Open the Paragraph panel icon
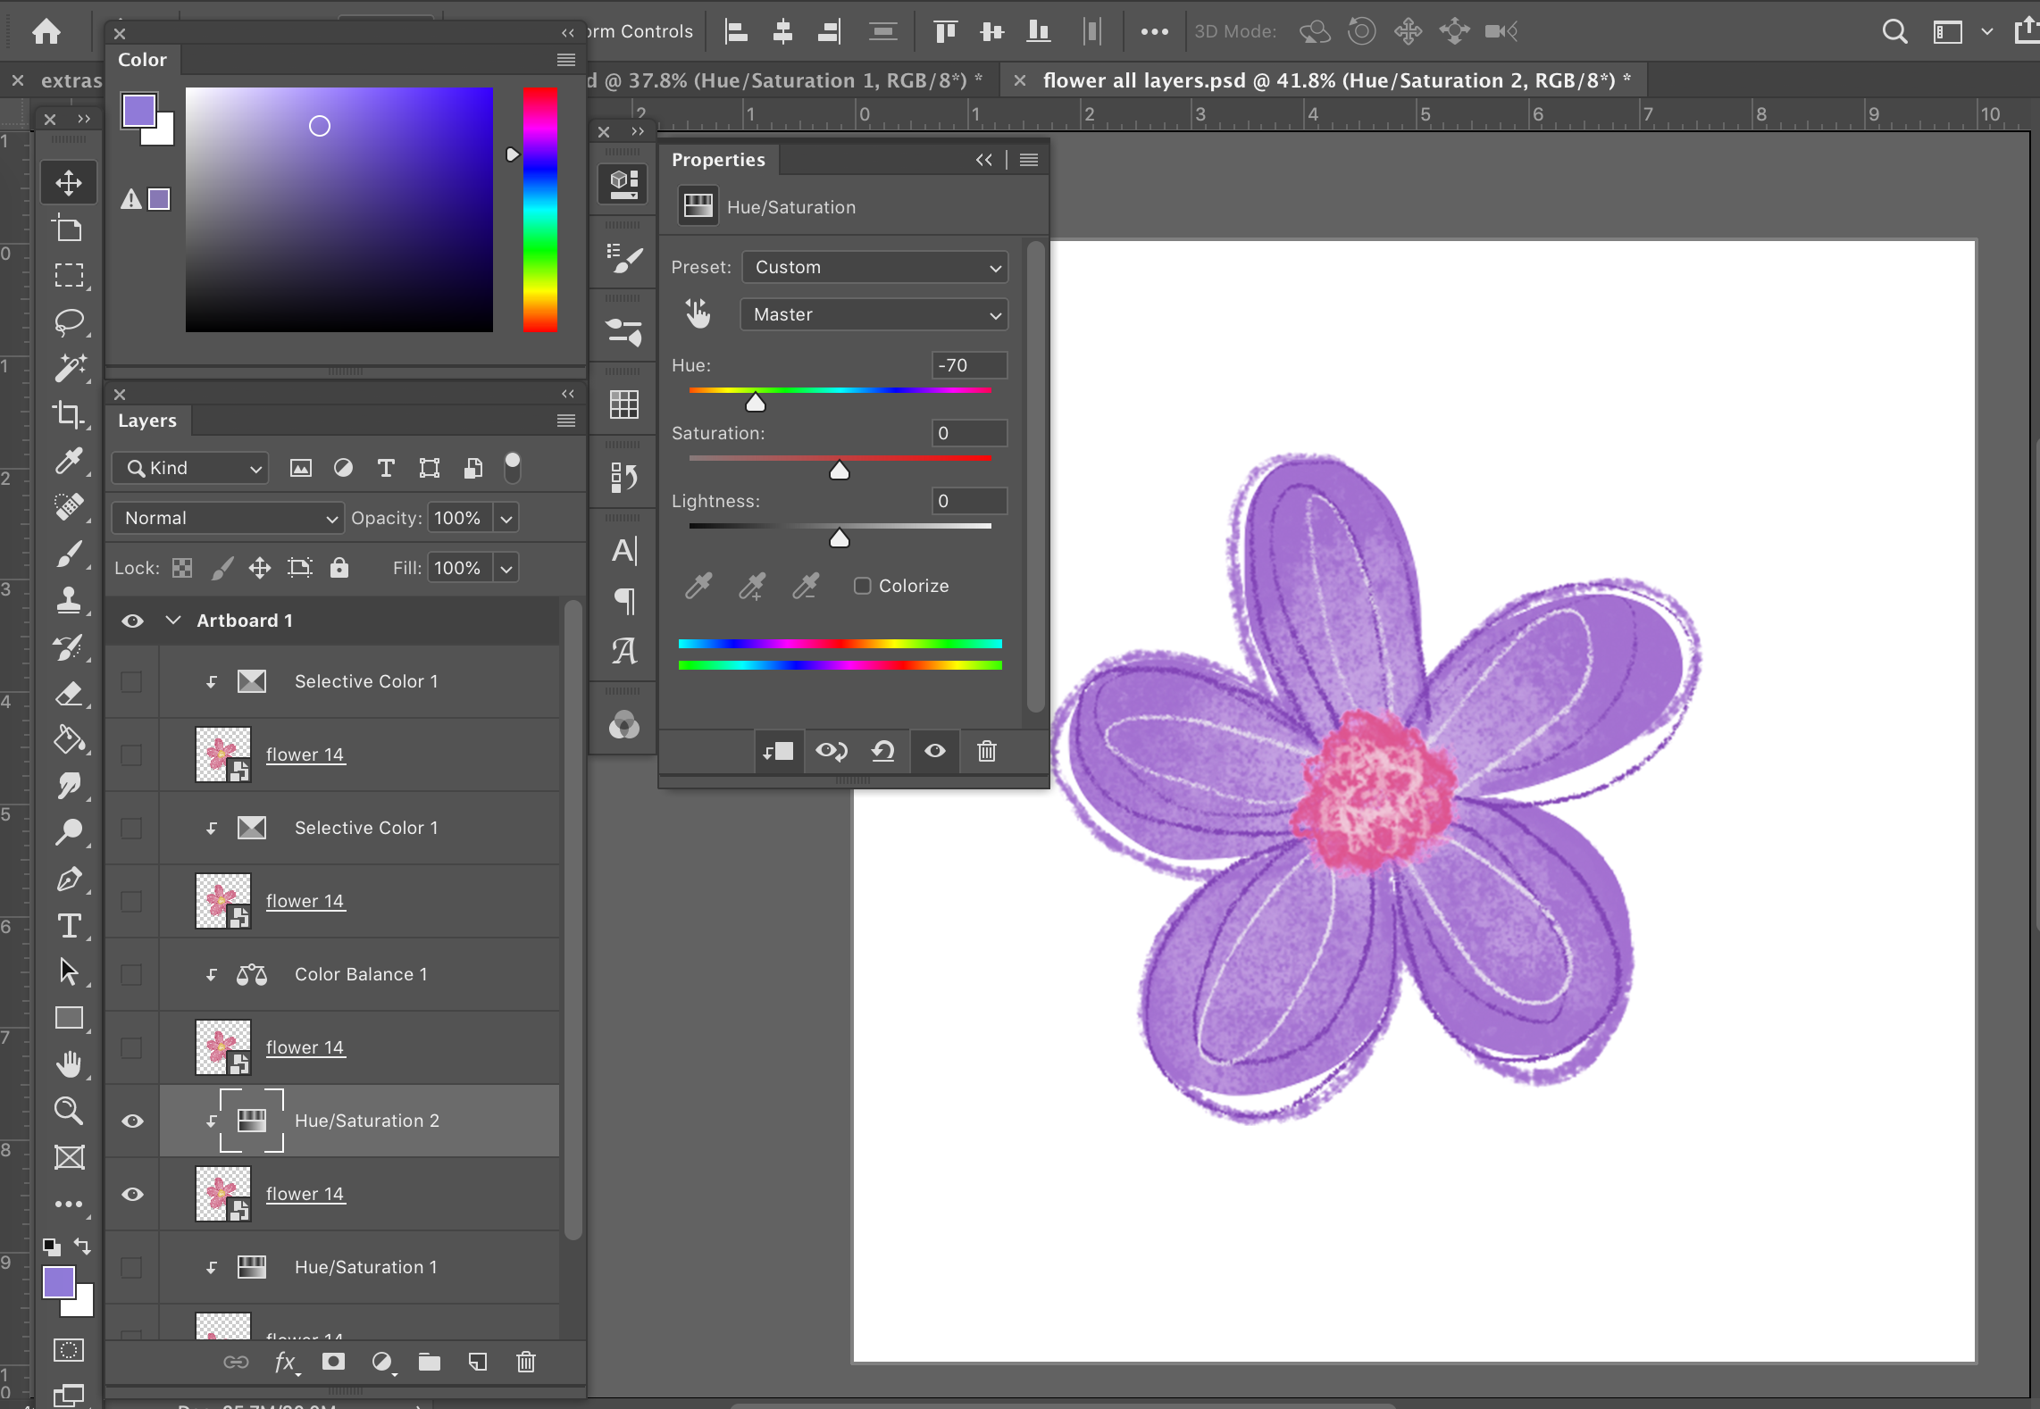The width and height of the screenshot is (2040, 1409). (x=624, y=601)
